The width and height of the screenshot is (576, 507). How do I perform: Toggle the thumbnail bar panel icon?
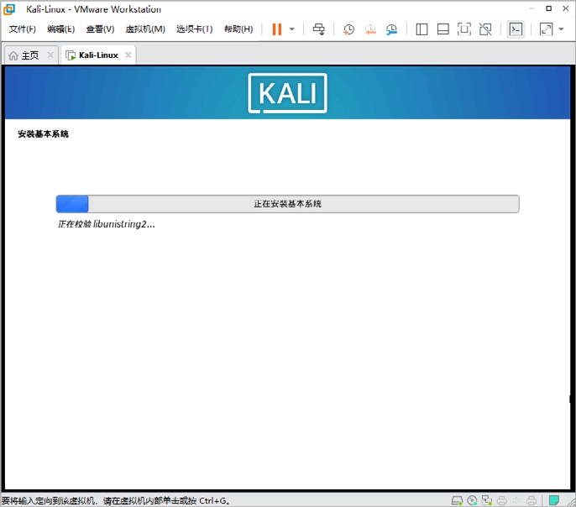443,29
